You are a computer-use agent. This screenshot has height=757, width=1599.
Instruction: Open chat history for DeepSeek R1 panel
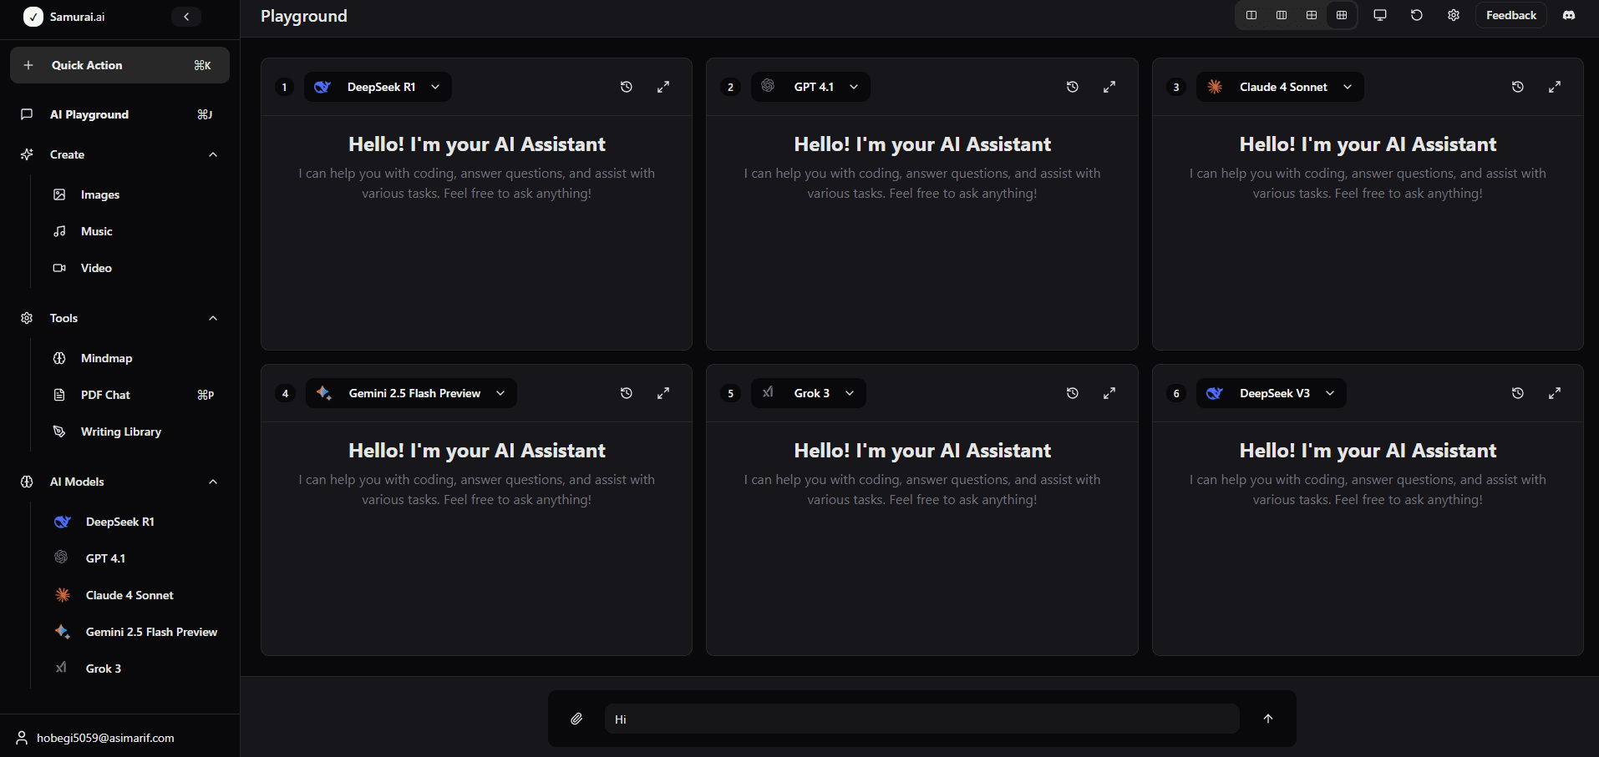(627, 87)
